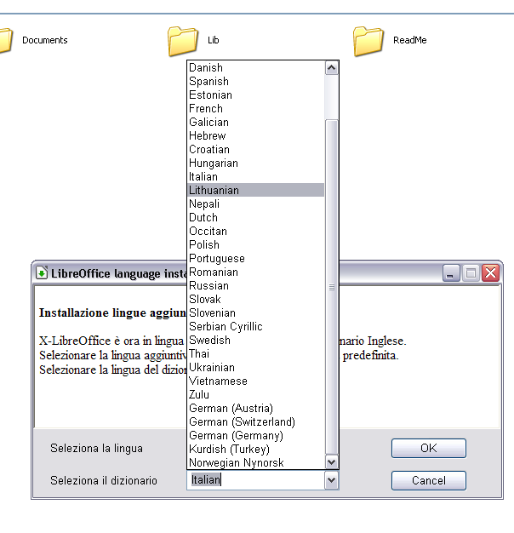Screen dimensions: 514x533
Task: Pick Nepali from the list
Action: pyautogui.click(x=255, y=203)
